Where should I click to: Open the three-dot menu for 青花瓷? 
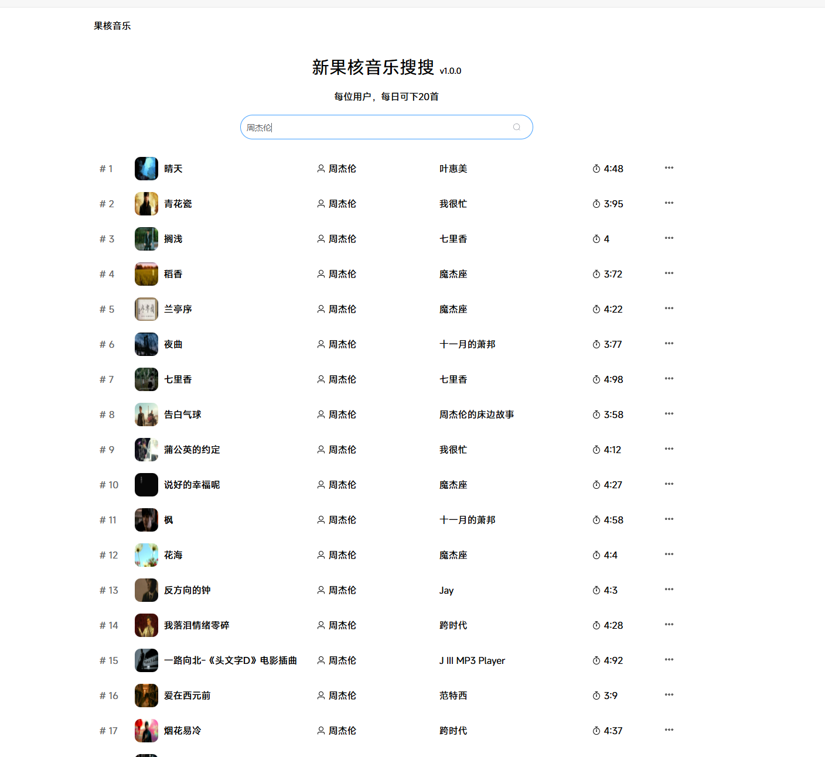point(669,203)
